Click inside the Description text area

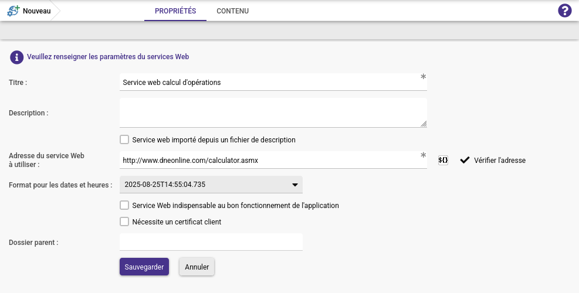point(270,112)
